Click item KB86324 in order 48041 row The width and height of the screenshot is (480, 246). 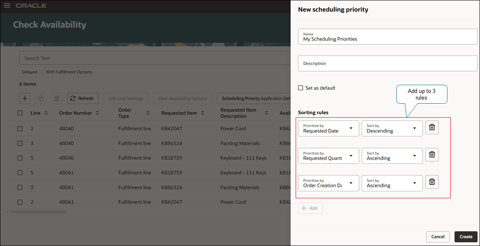point(172,188)
